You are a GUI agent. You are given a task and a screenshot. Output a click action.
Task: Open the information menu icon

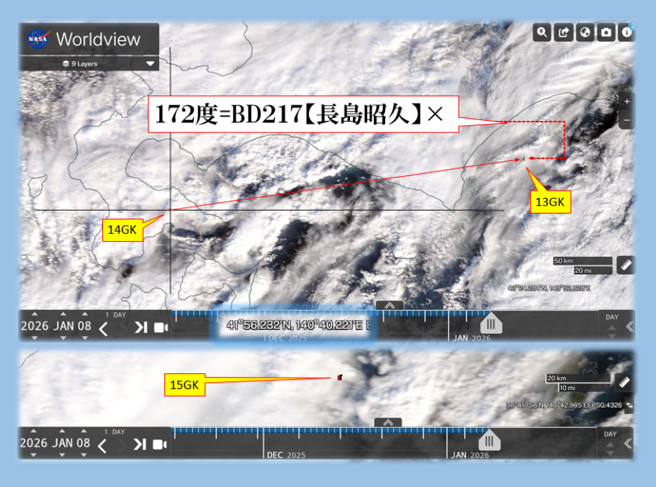tap(627, 32)
